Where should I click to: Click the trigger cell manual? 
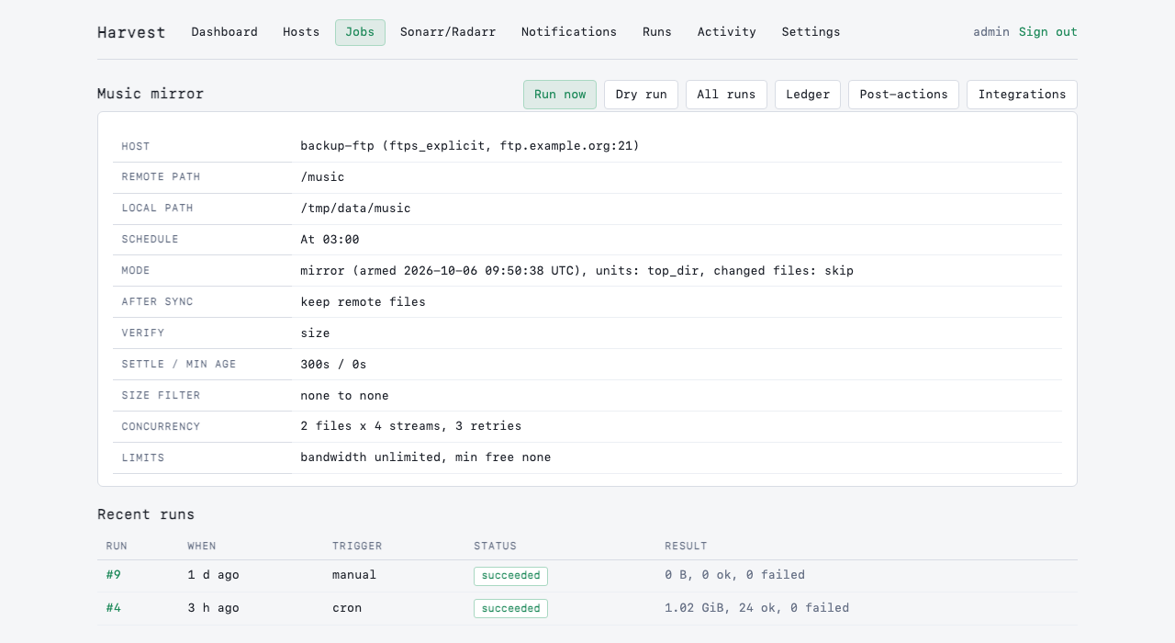point(354,575)
